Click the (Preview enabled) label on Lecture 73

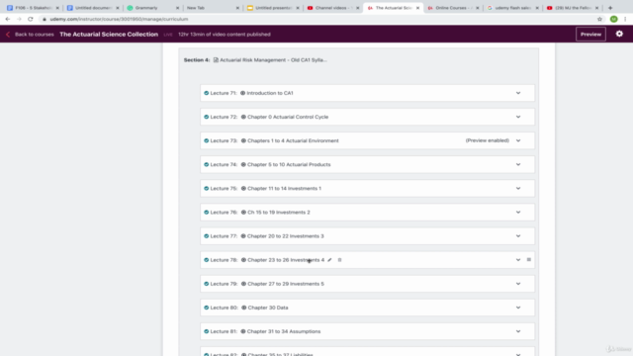pyautogui.click(x=488, y=140)
